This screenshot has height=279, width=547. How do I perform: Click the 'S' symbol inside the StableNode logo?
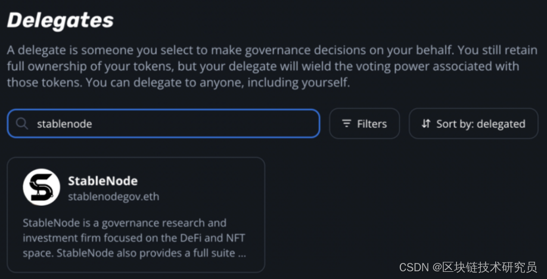[x=41, y=187]
